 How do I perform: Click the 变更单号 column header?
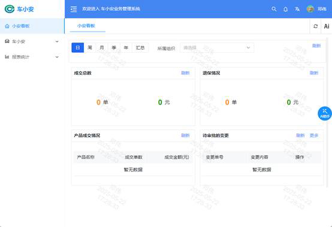[x=215, y=157]
